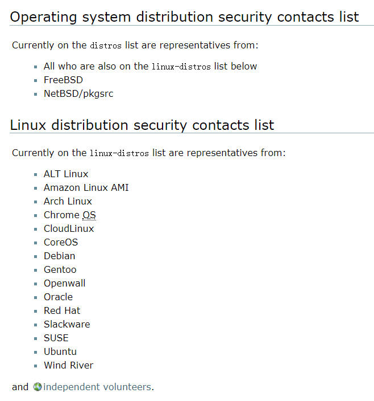The width and height of the screenshot is (374, 401).
Task: Click the Chrome OS abbreviation text
Action: click(x=89, y=215)
